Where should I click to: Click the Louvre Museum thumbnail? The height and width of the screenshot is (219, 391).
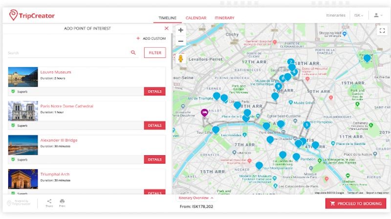(x=23, y=77)
